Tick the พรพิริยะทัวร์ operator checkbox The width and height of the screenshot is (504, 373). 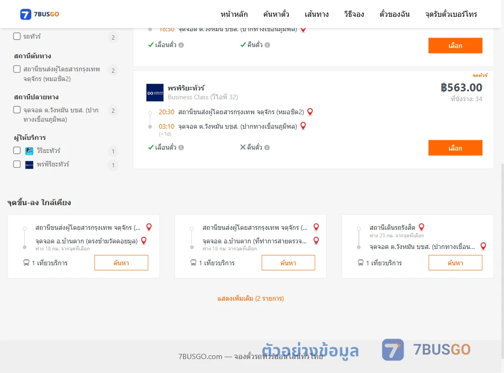(17, 164)
